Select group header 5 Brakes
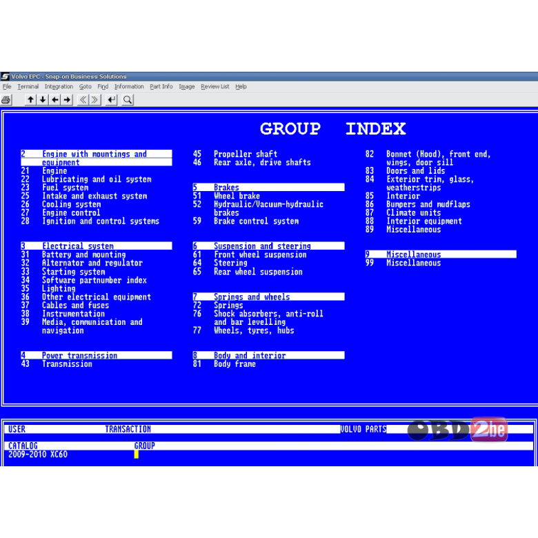This screenshot has height=538, width=538. click(269, 187)
